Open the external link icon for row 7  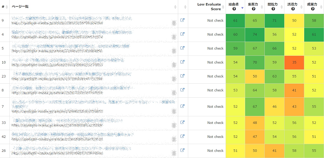coord(182,106)
